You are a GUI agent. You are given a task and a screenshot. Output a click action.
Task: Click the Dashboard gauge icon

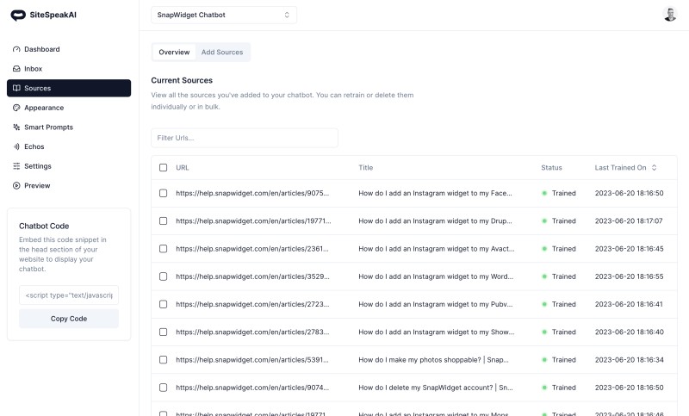coord(16,49)
